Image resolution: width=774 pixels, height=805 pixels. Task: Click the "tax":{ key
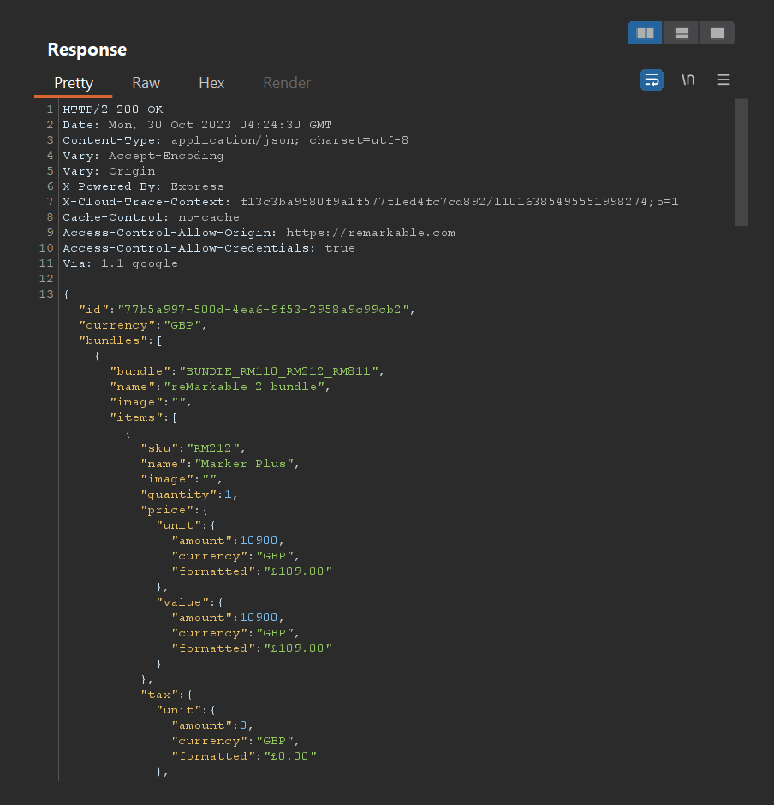tap(166, 695)
